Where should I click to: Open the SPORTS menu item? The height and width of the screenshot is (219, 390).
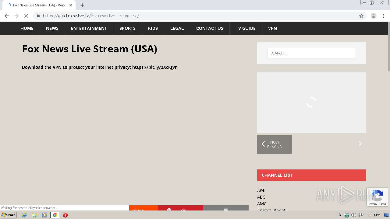(x=127, y=28)
